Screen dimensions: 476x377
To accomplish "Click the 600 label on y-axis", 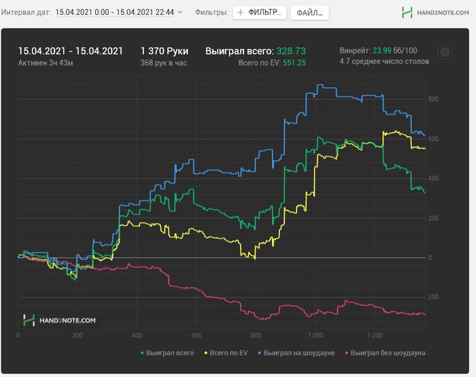I will 433,139.
